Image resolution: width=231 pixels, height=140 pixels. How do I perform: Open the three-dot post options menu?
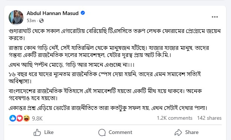[215, 17]
